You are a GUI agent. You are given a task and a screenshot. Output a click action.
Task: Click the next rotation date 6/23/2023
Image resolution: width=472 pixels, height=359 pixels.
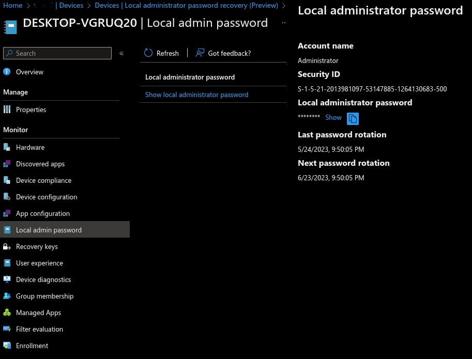point(331,178)
